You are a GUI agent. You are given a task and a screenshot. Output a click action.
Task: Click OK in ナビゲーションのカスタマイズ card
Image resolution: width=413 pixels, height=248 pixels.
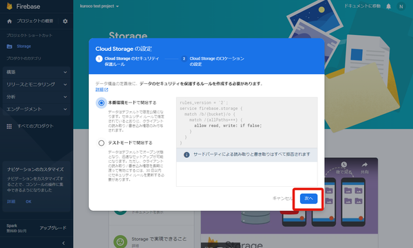[x=28, y=202]
